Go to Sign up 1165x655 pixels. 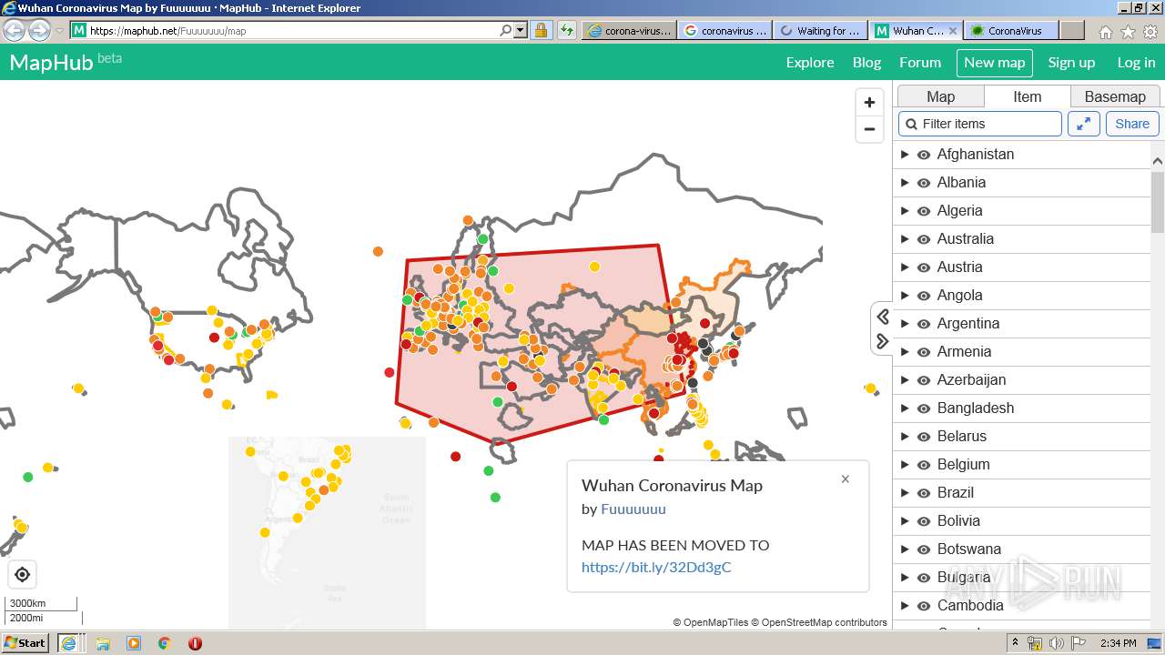[1071, 63]
